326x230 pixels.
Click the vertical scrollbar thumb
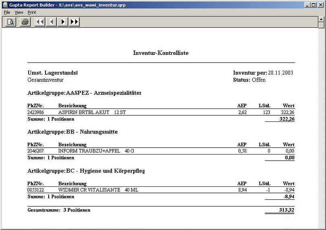point(321,25)
